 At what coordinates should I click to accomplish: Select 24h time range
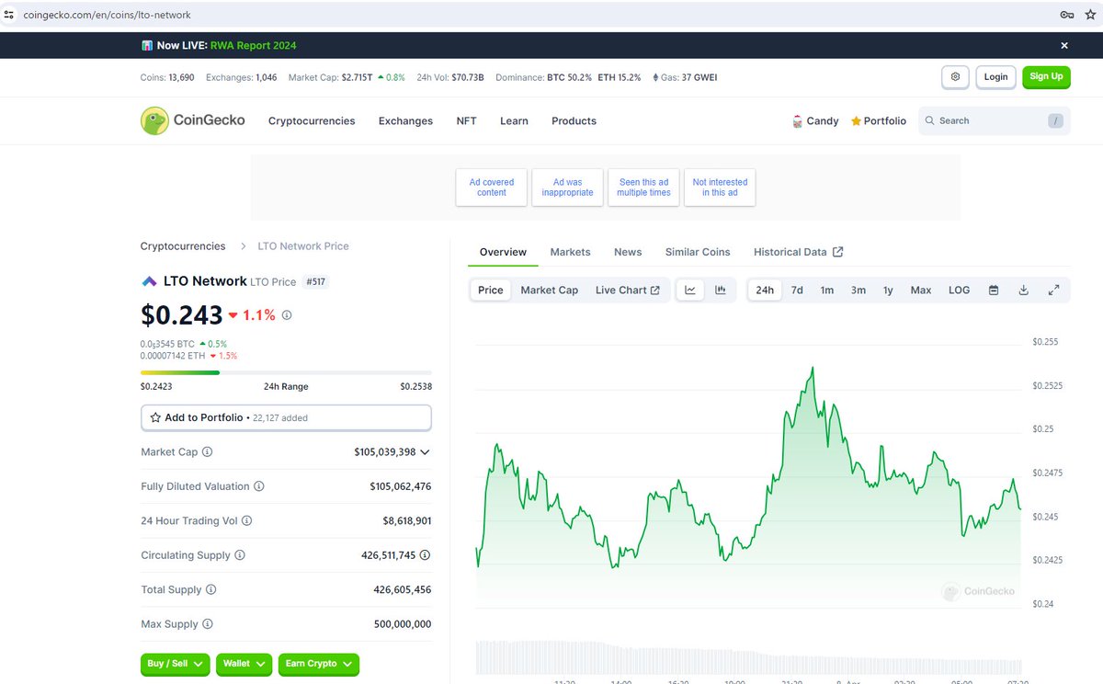(765, 290)
